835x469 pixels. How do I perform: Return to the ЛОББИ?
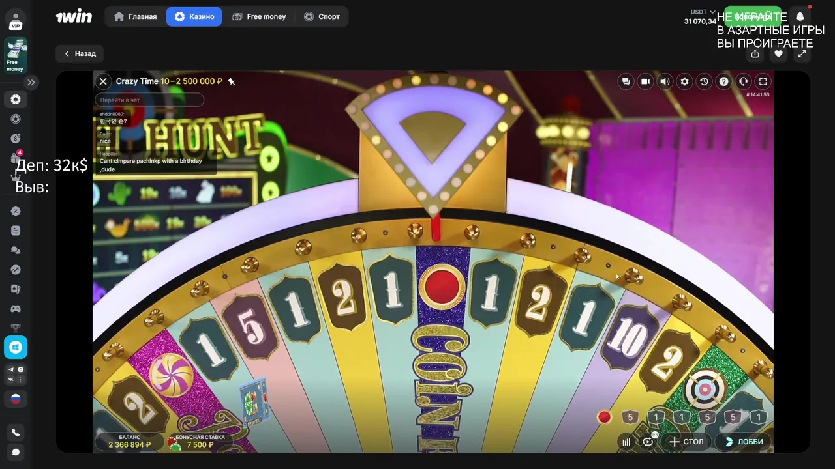pos(743,442)
